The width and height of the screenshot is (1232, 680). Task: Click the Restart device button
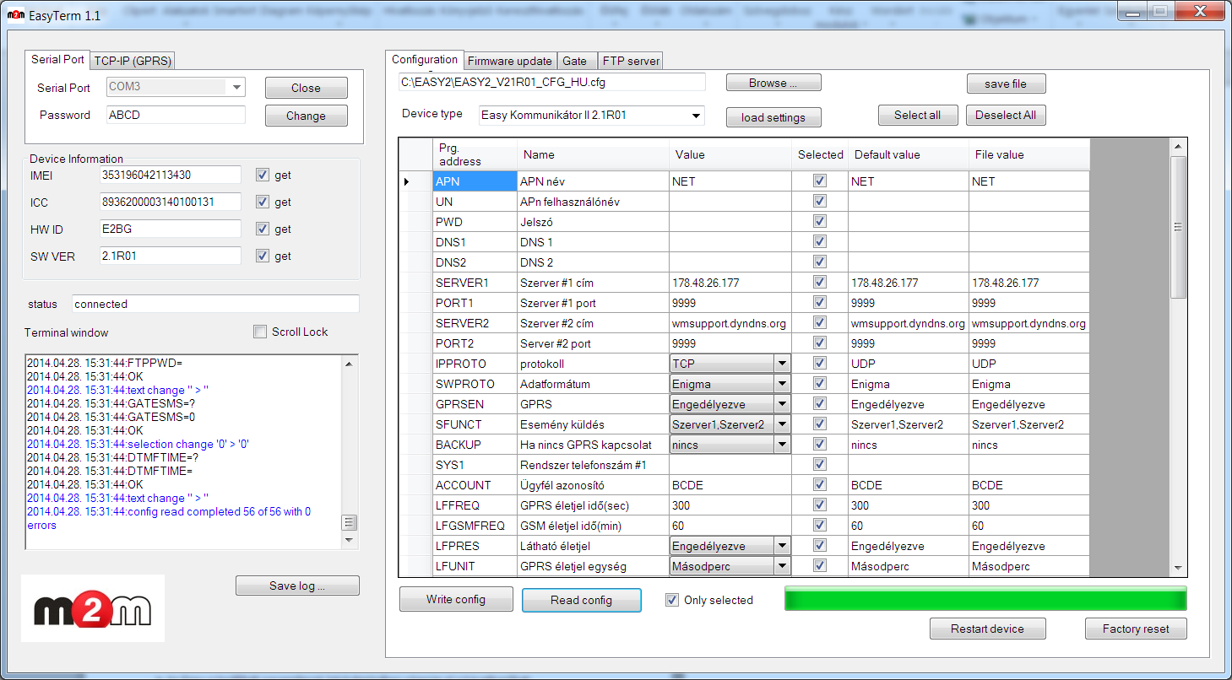pyautogui.click(x=987, y=629)
